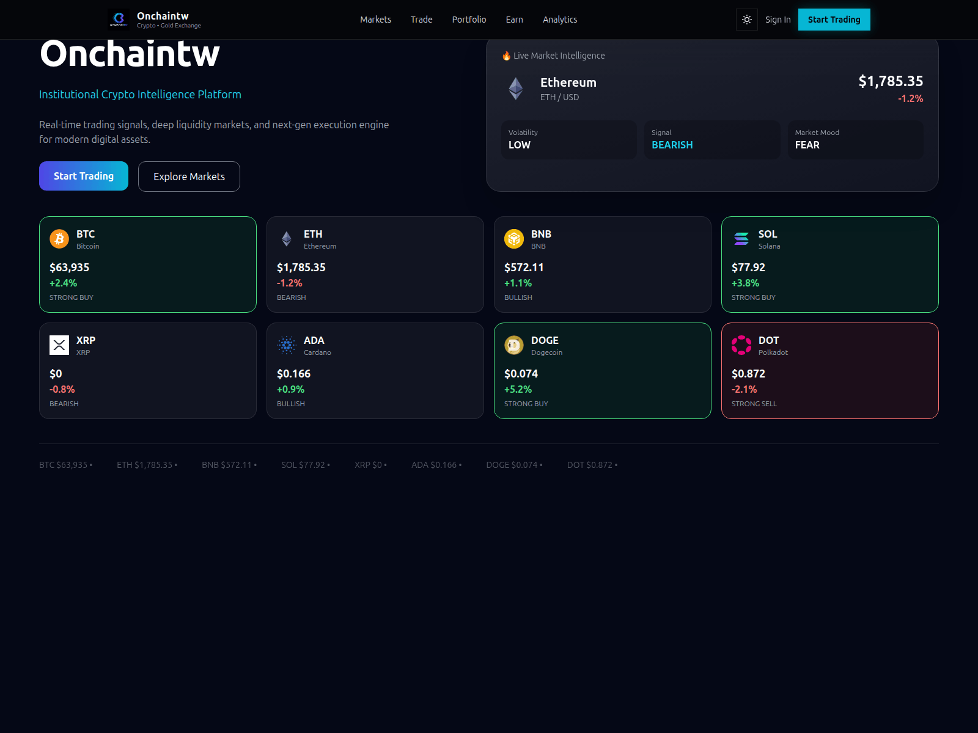Click the ETH card Ethereum icon
Screen dimensions: 978x733
(x=287, y=239)
